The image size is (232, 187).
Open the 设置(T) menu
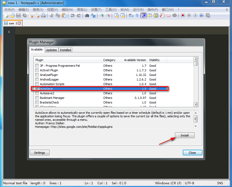point(96,10)
